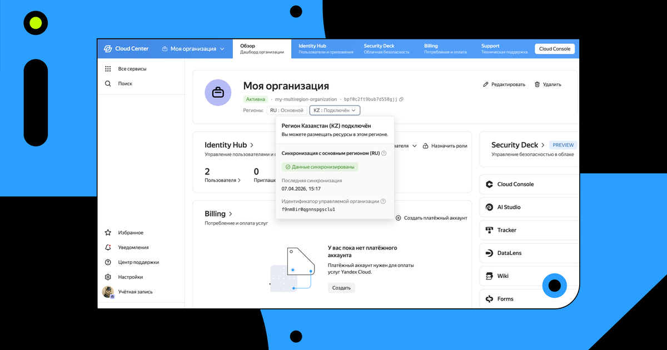The width and height of the screenshot is (667, 350).
Task: Switch to the Обзор tab
Action: click(x=262, y=49)
